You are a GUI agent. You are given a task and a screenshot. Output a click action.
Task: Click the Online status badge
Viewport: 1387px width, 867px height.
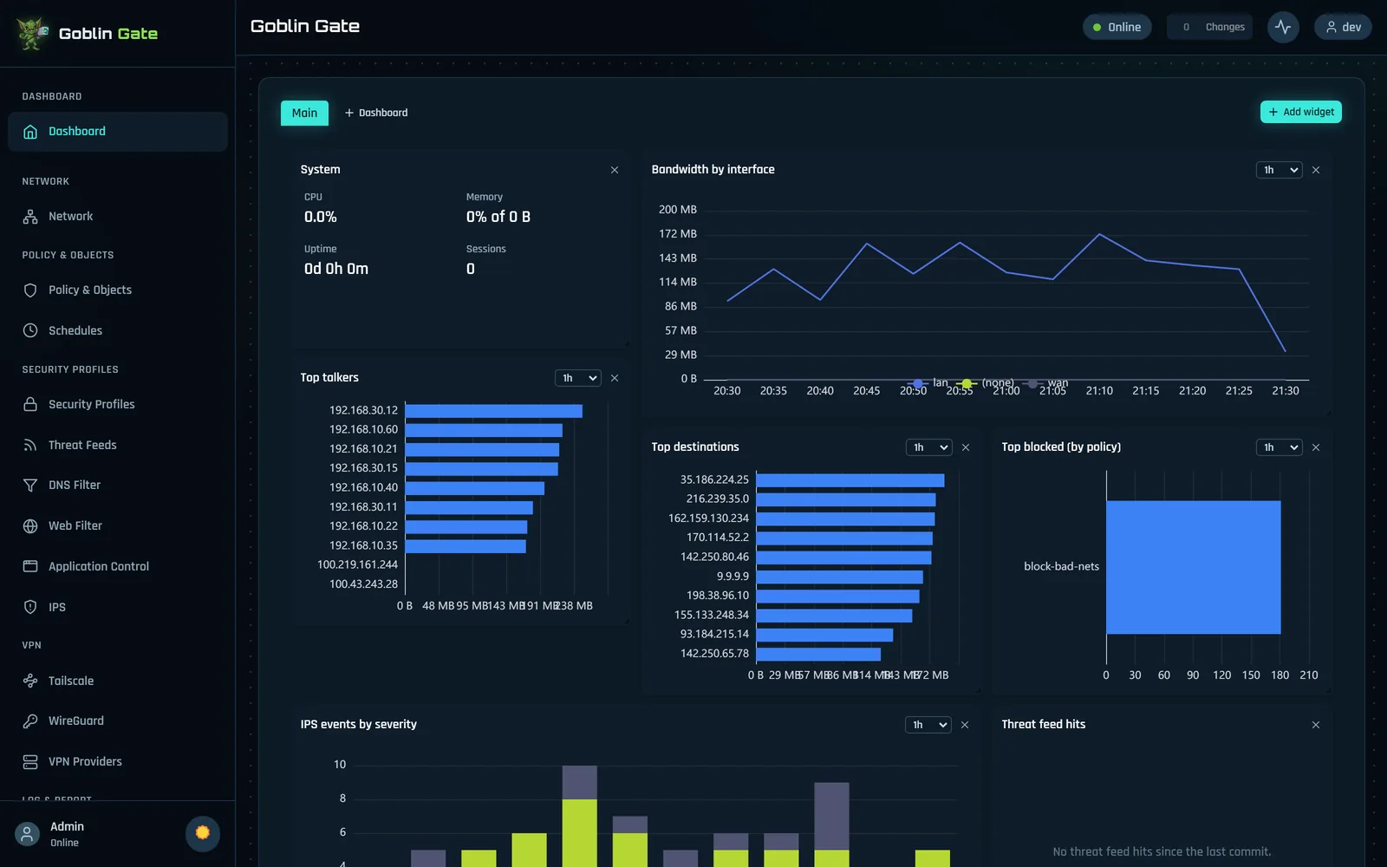point(1117,27)
